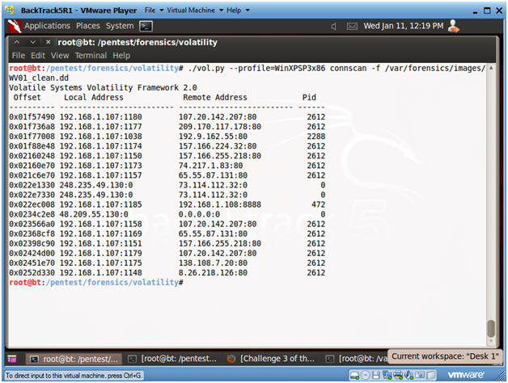Click remote address 8.26.218.126:80
Screen dimensions: 508x383
coord(213,272)
